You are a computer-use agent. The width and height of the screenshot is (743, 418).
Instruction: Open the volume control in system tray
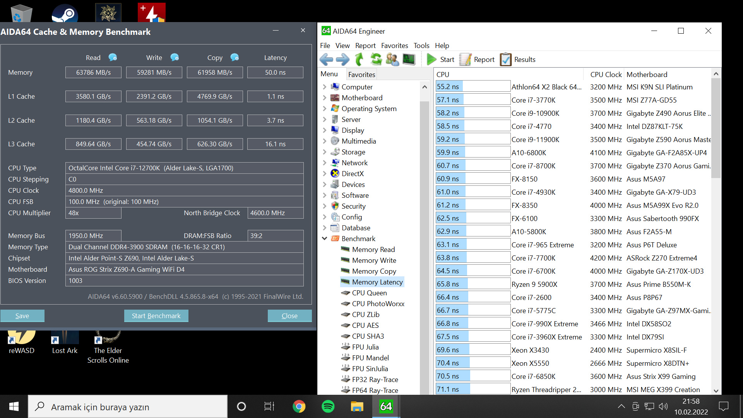point(663,406)
